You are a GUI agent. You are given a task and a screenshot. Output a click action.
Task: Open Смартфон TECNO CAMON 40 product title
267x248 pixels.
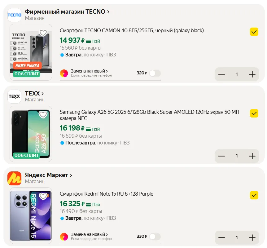click(x=132, y=30)
